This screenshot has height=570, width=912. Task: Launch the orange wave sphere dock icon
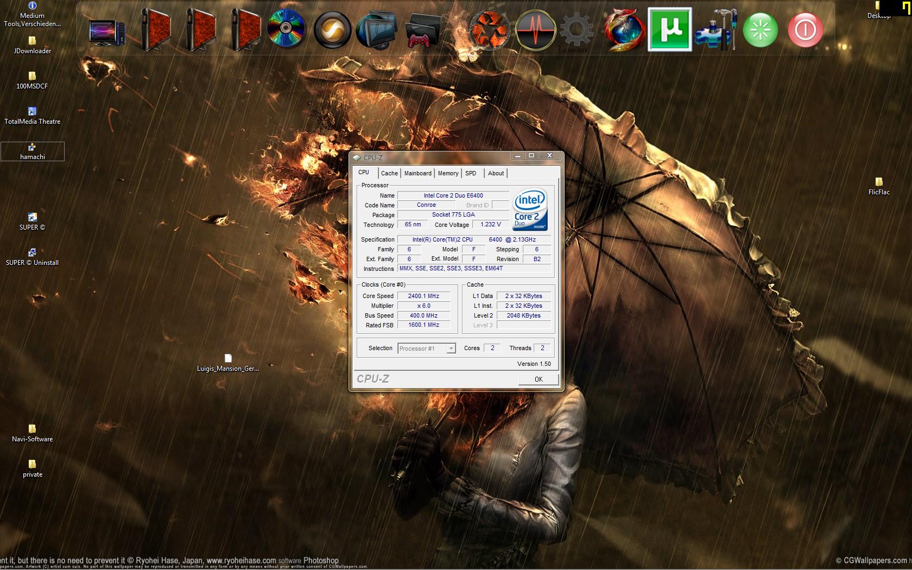click(333, 29)
